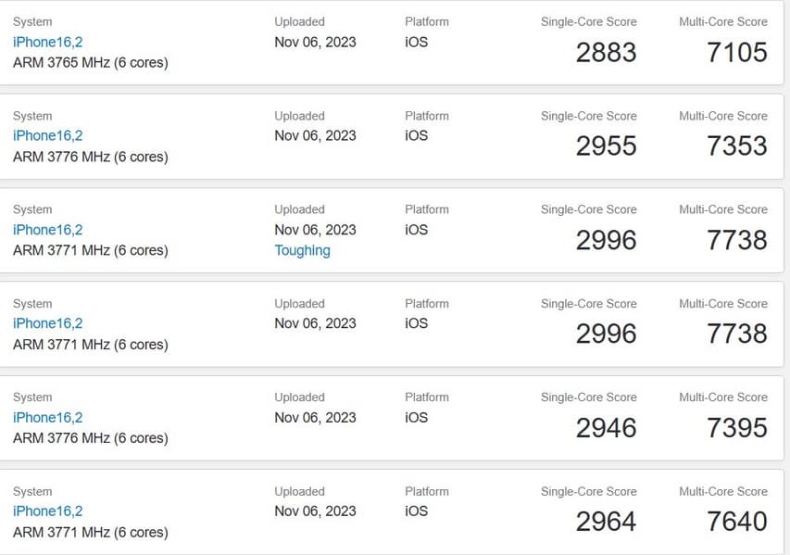Select the multi-core score 7640
The width and height of the screenshot is (790, 555).
click(737, 522)
